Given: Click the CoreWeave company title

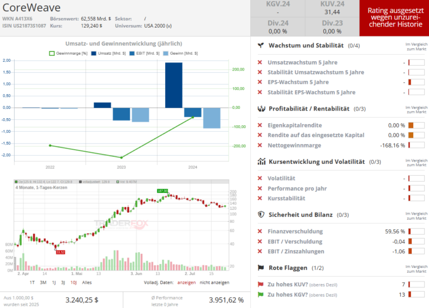Looking at the screenshot, I should [32, 8].
